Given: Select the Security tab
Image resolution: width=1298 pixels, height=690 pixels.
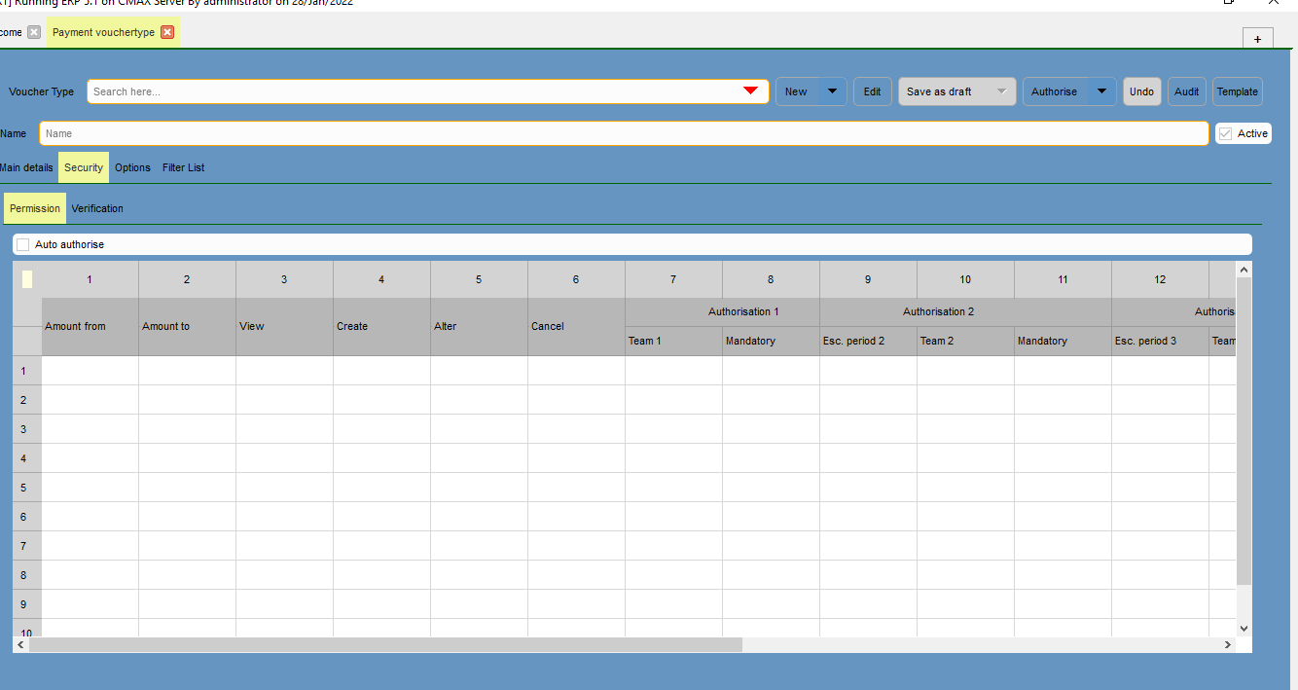Looking at the screenshot, I should 84,167.
